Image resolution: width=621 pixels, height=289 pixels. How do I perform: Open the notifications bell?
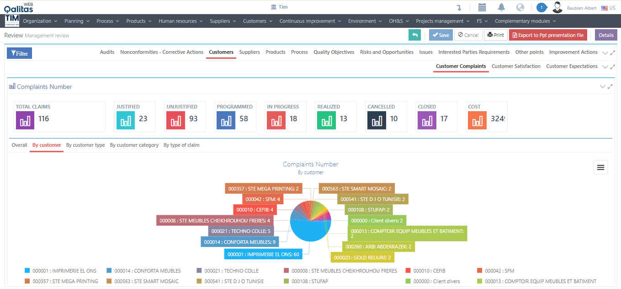[501, 7]
